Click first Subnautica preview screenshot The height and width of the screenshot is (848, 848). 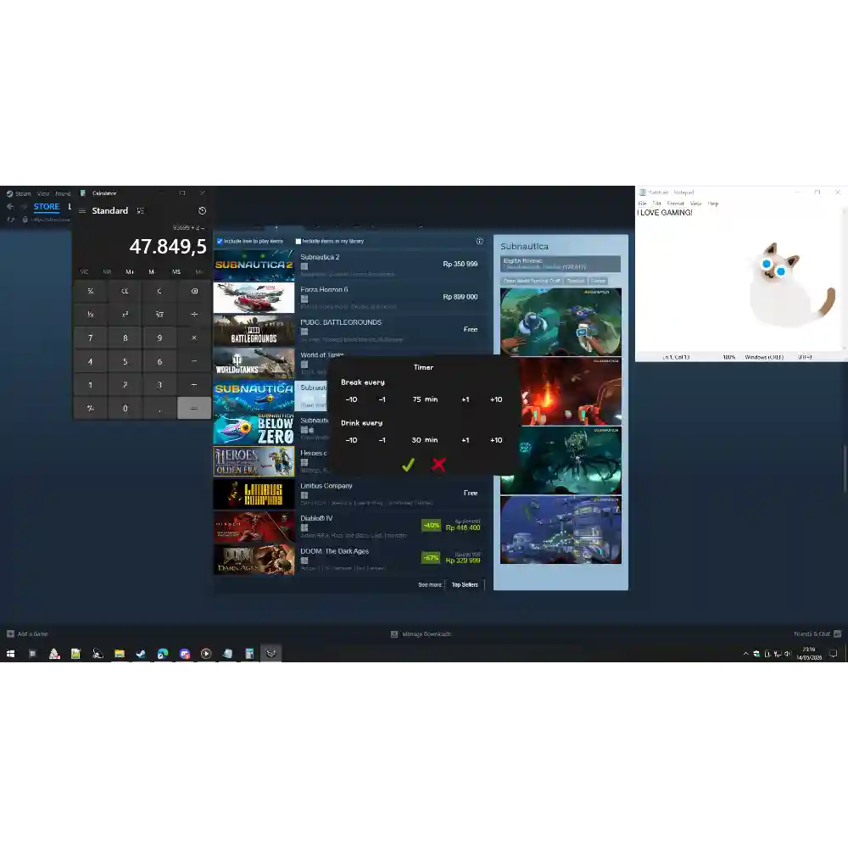tap(561, 321)
